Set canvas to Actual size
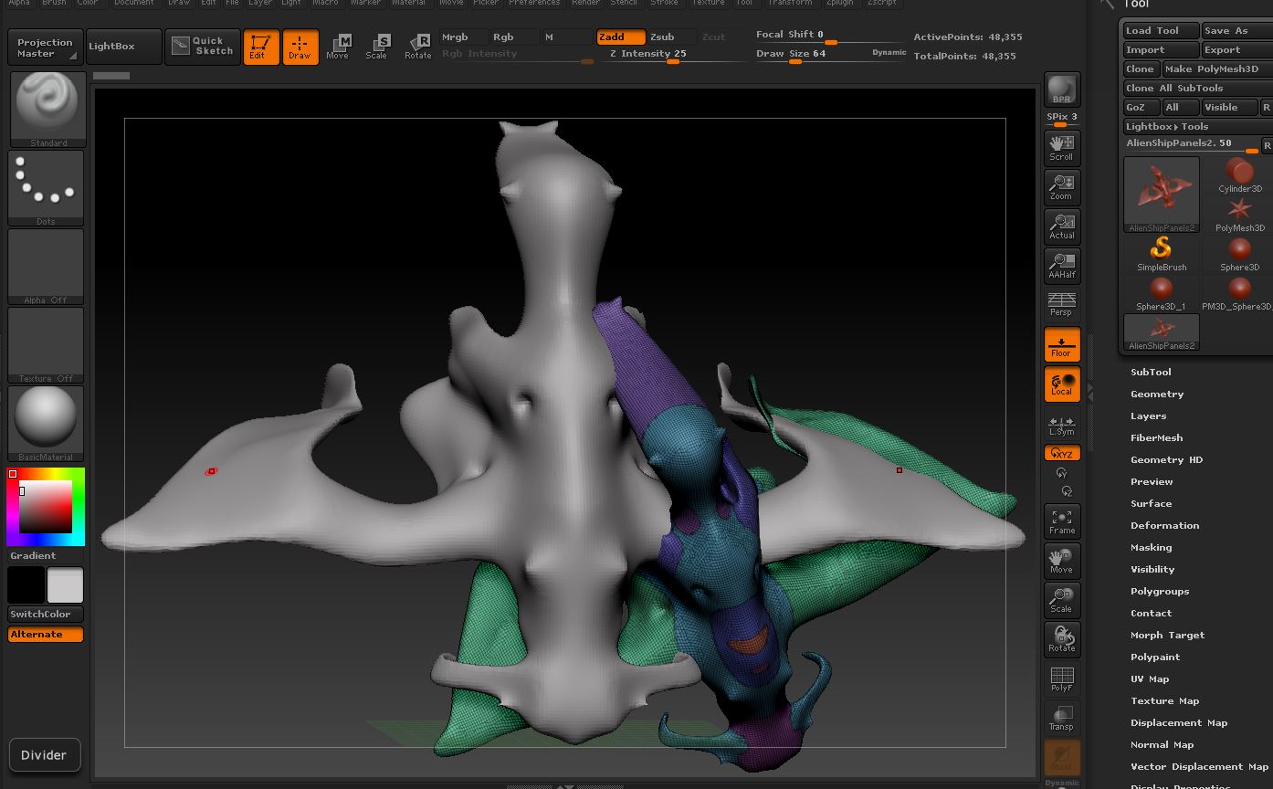Viewport: 1273px width, 789px height. click(x=1062, y=226)
